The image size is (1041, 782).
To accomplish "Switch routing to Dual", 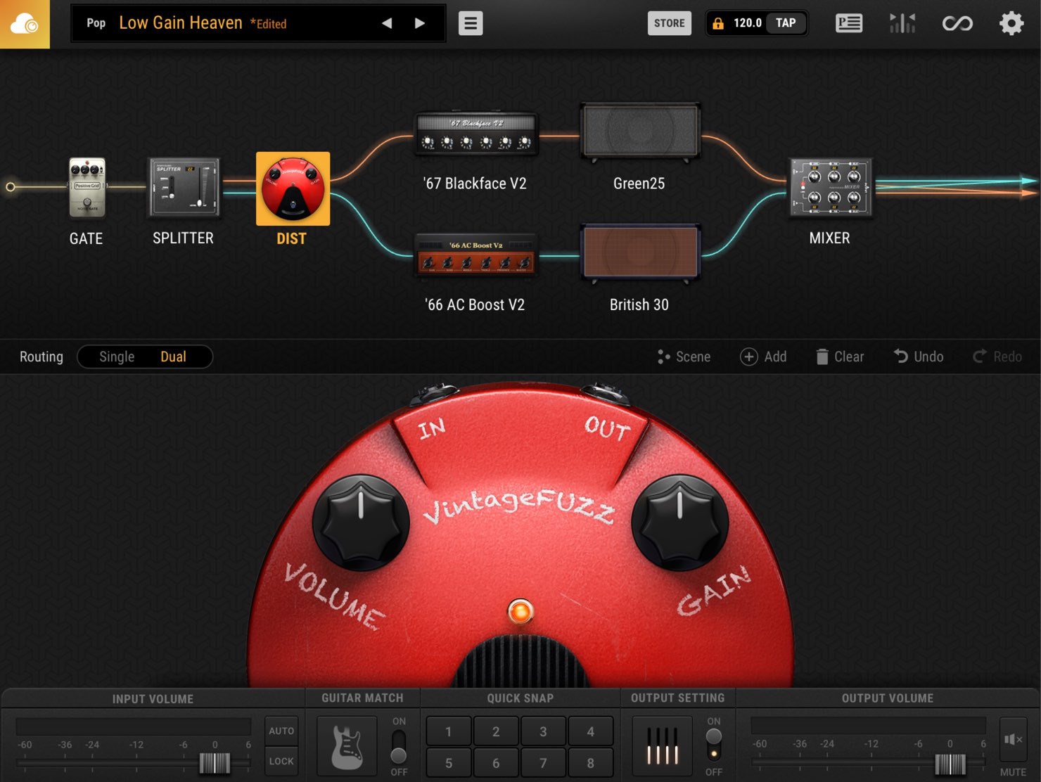I will click(x=173, y=357).
